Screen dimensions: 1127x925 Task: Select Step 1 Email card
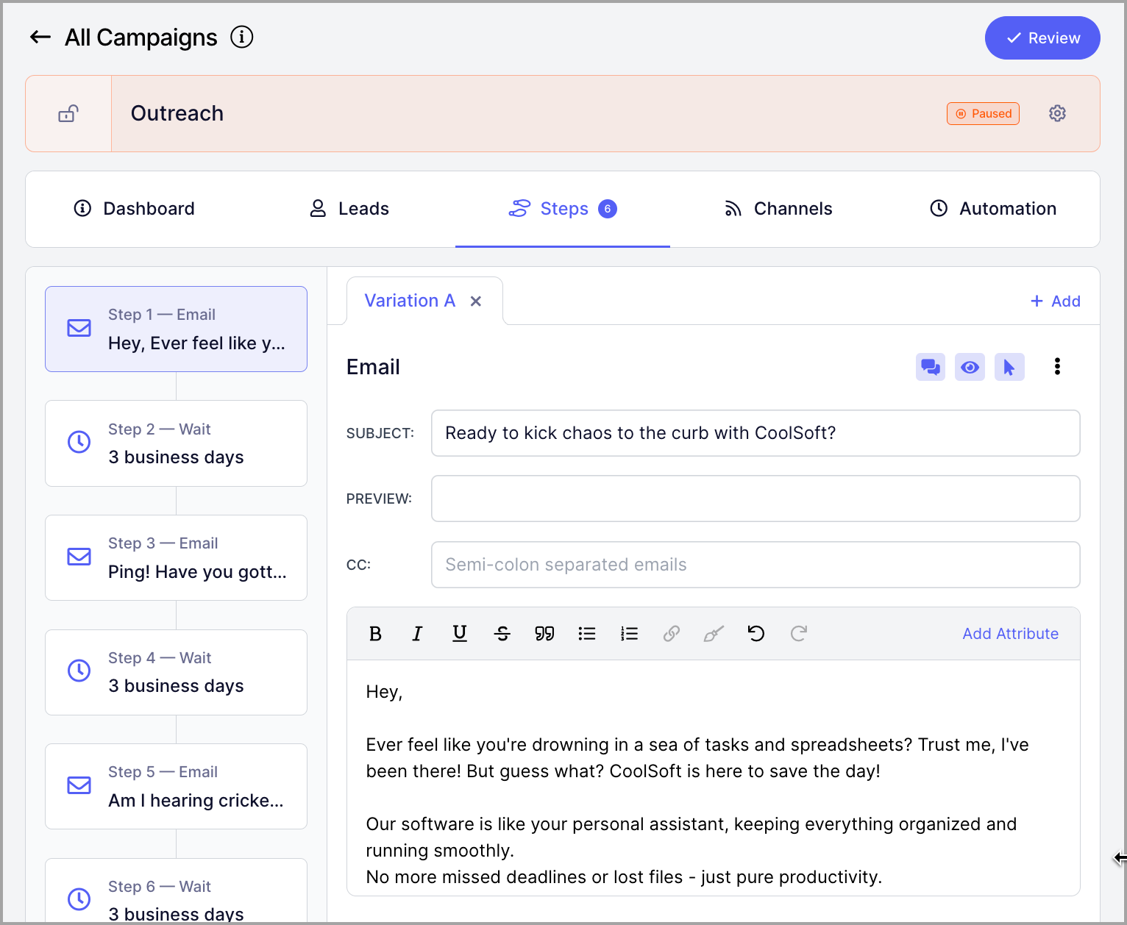pos(176,329)
